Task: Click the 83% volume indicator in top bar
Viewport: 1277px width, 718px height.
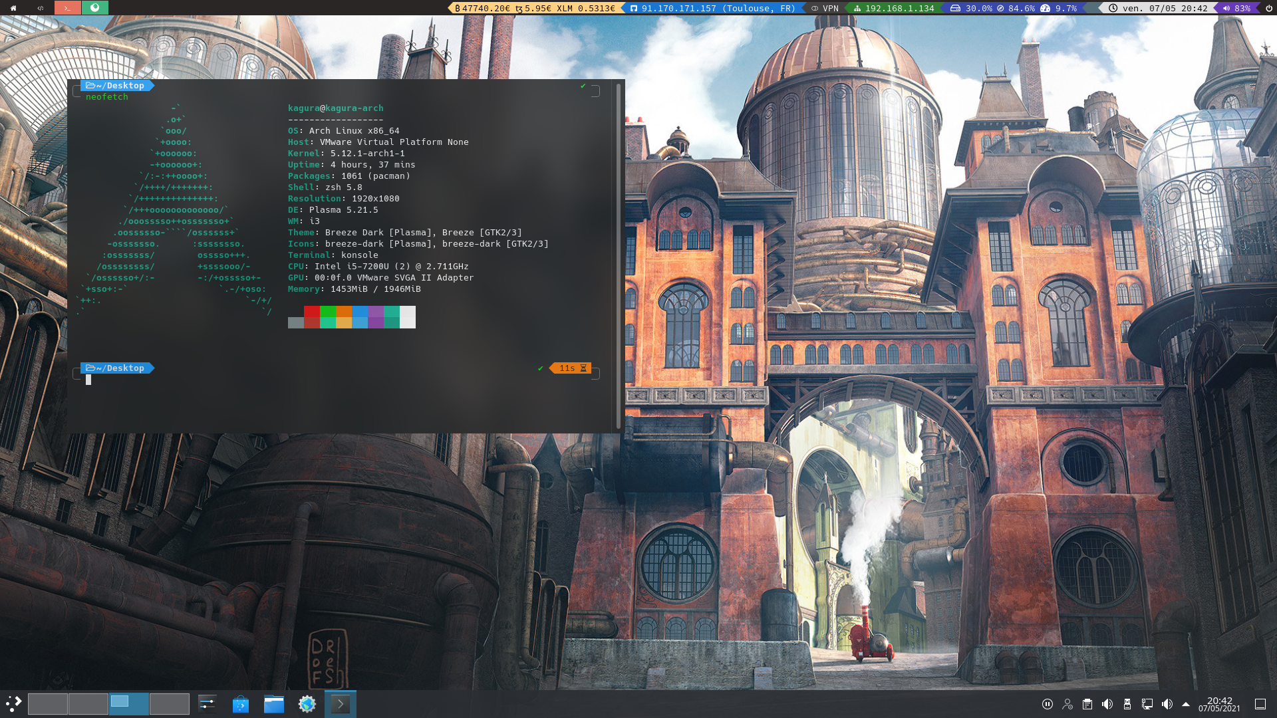Action: 1236,8
